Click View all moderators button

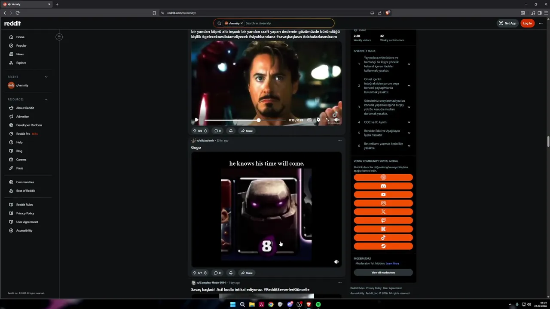coord(383,273)
